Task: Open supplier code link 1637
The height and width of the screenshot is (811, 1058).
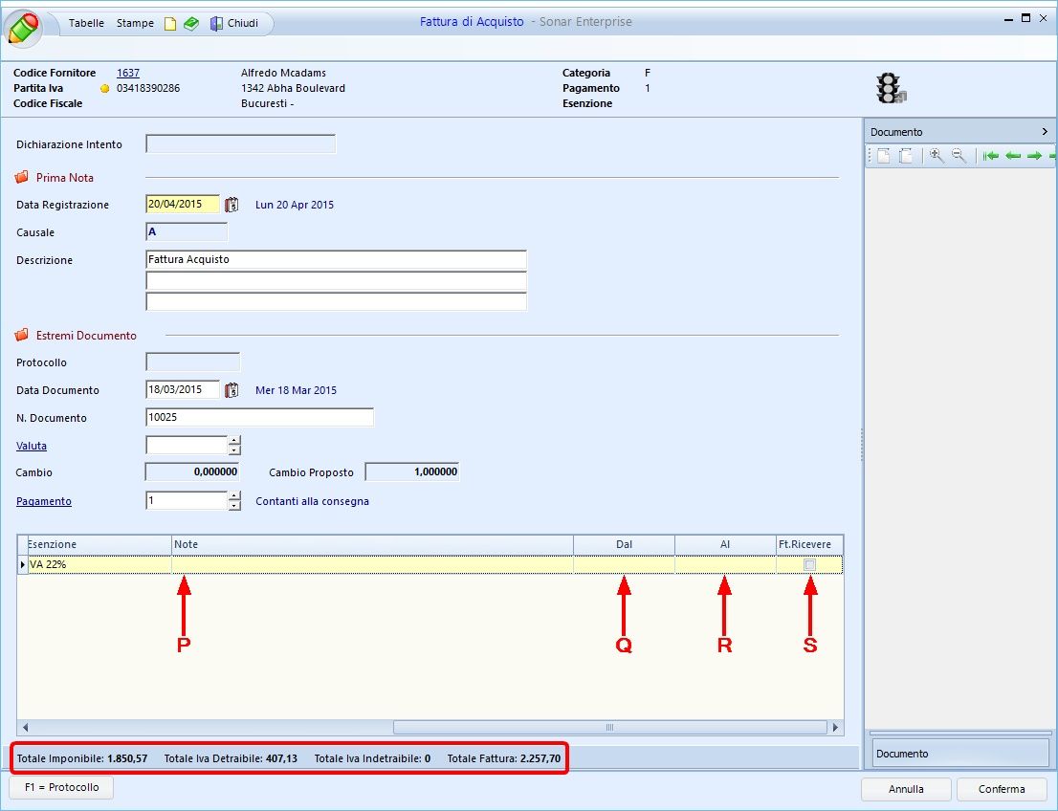Action: [x=128, y=73]
